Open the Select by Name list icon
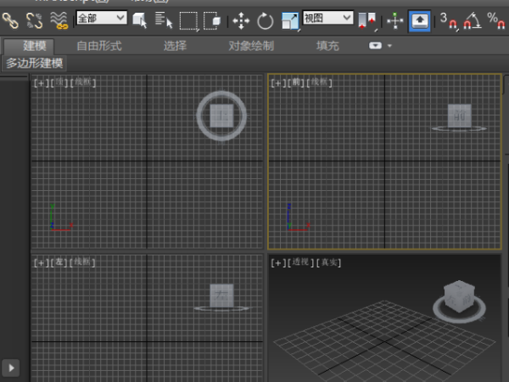 click(164, 20)
